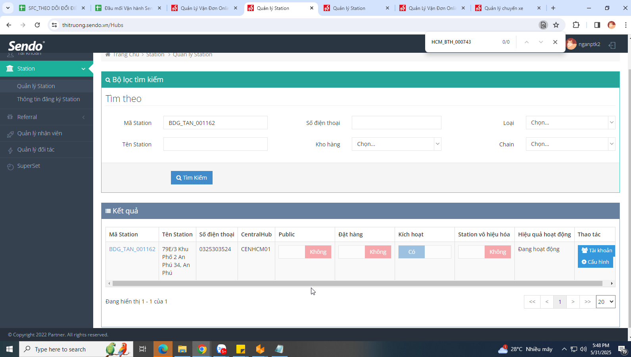Show hidden system tray icons
The width and height of the screenshot is (631, 357).
click(564, 349)
